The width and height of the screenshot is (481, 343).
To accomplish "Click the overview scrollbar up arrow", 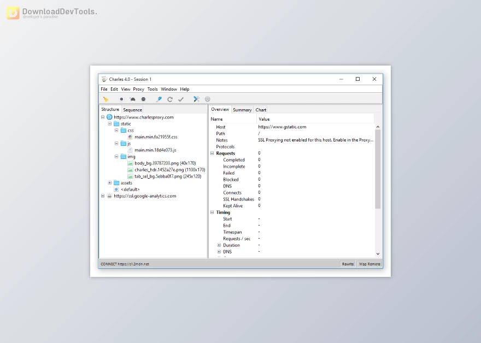I will coord(378,127).
